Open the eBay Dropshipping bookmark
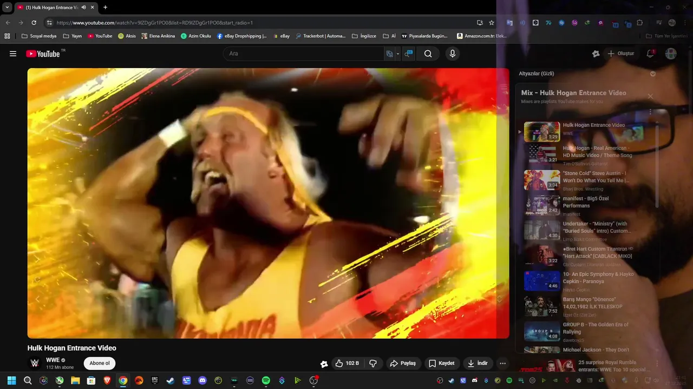 click(x=242, y=36)
